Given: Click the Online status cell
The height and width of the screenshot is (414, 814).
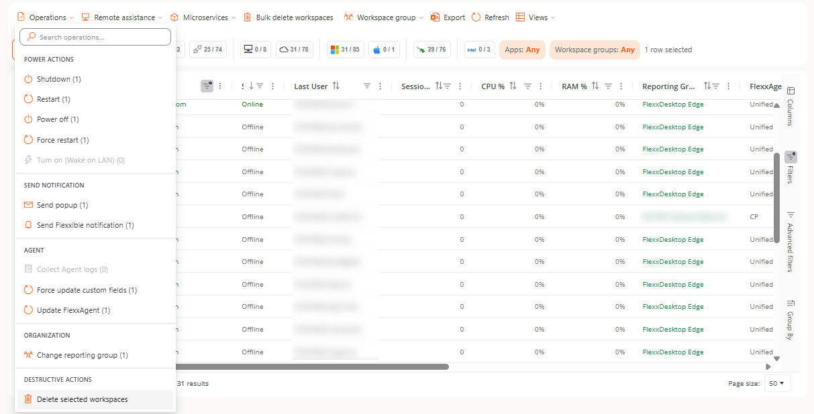Looking at the screenshot, I should tap(252, 105).
